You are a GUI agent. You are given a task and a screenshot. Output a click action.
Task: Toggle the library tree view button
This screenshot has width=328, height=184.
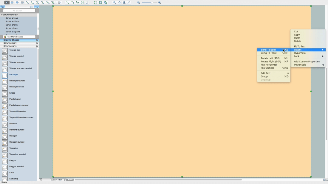tap(2, 7)
